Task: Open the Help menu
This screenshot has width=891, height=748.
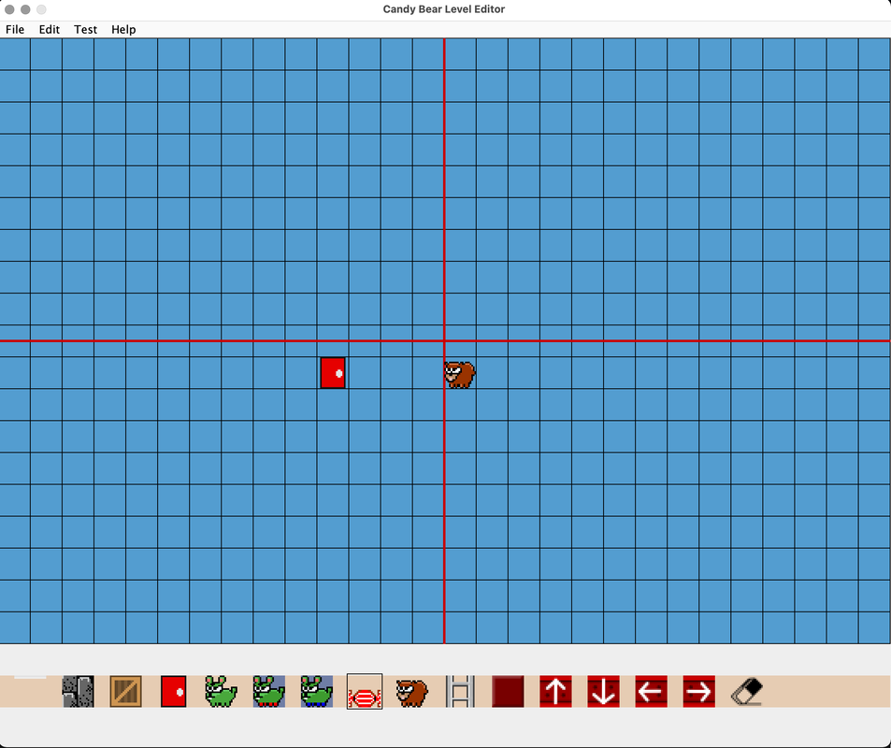Action: (123, 29)
